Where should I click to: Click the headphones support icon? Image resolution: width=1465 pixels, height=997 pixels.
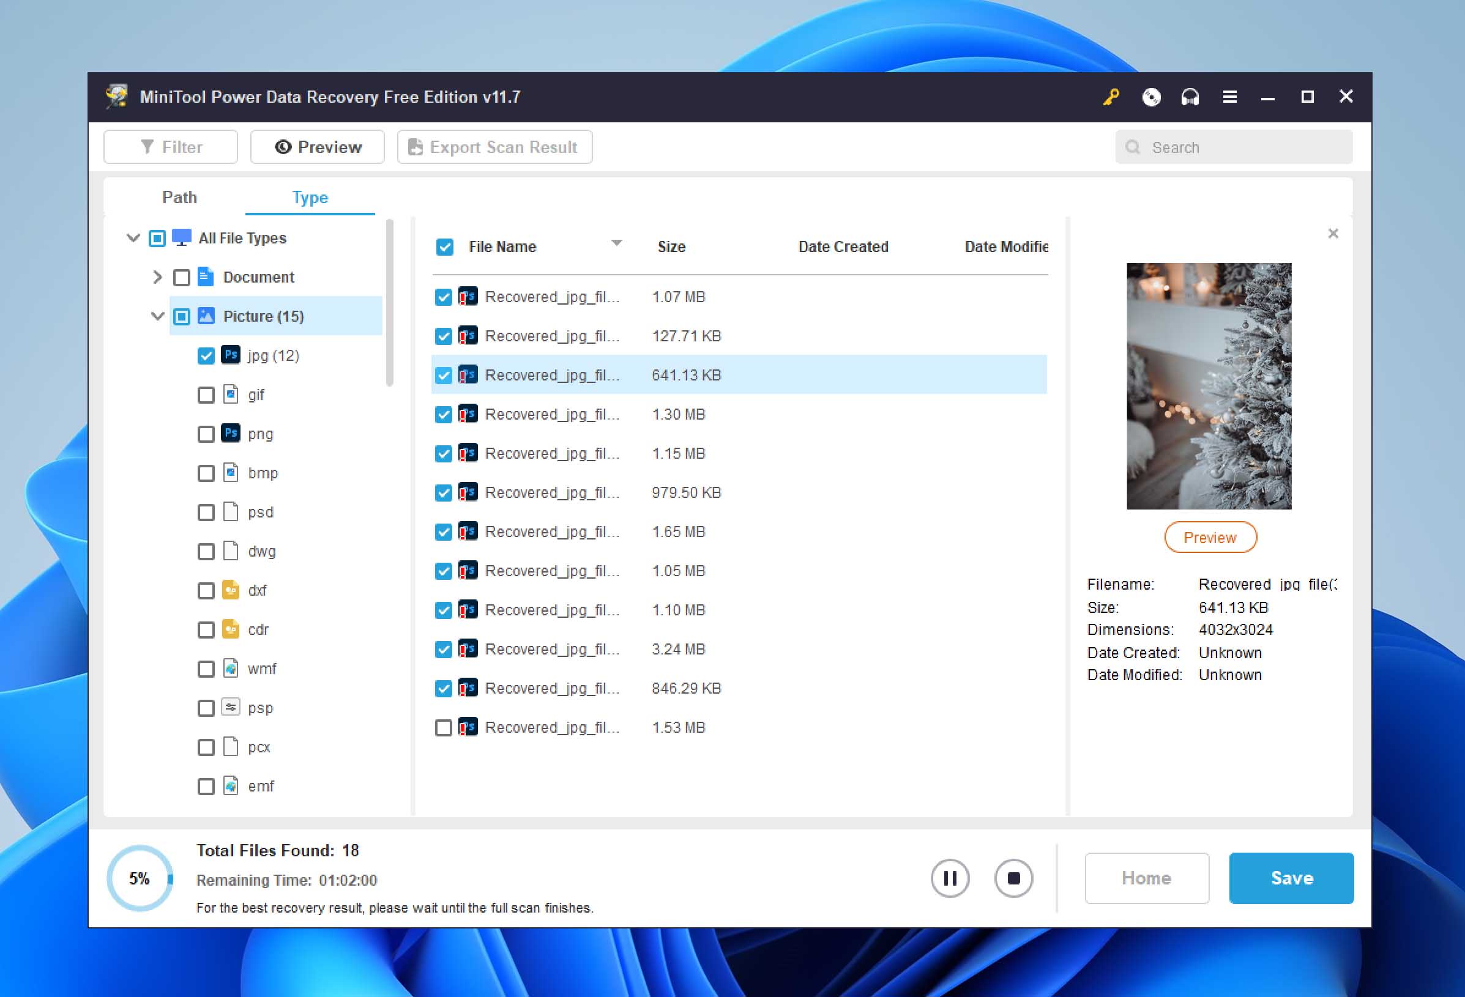tap(1190, 97)
